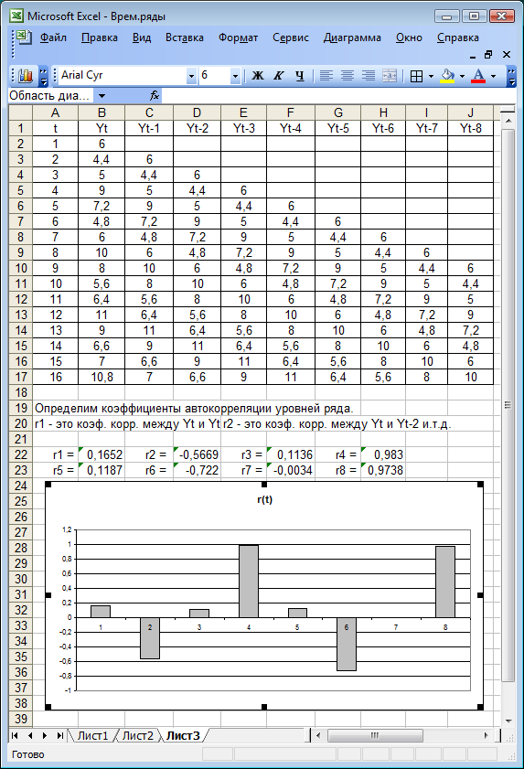Switch to the Лист2 sheet tab

point(138,736)
